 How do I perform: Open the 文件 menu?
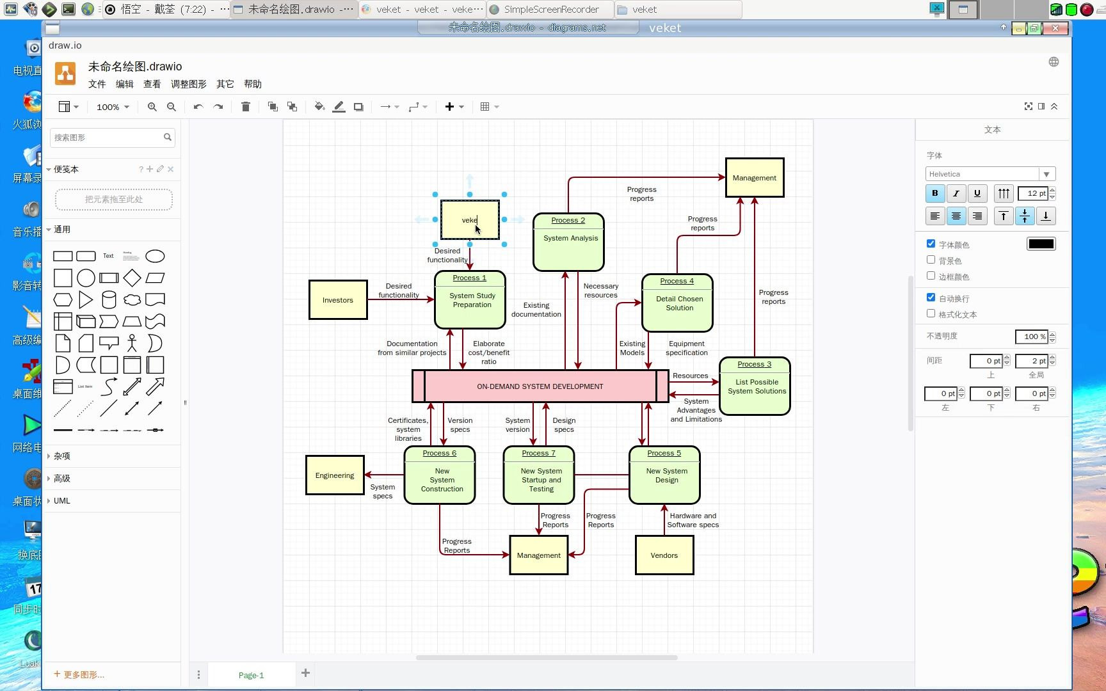[97, 84]
